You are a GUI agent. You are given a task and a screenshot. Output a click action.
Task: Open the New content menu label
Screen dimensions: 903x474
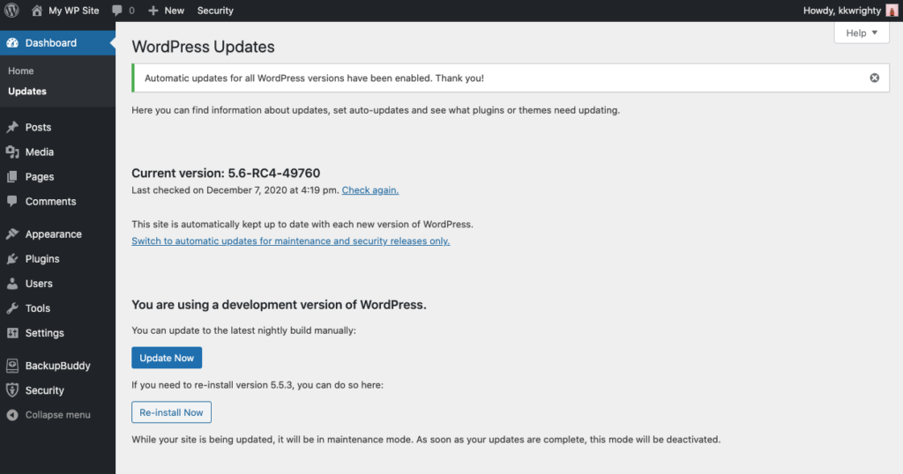(x=175, y=11)
